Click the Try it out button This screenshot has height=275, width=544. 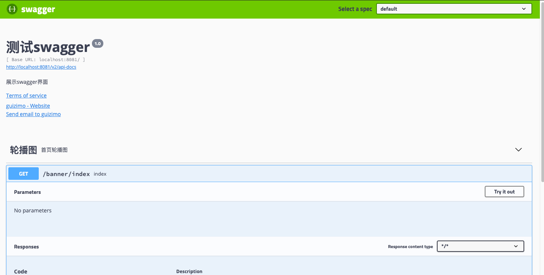(504, 192)
